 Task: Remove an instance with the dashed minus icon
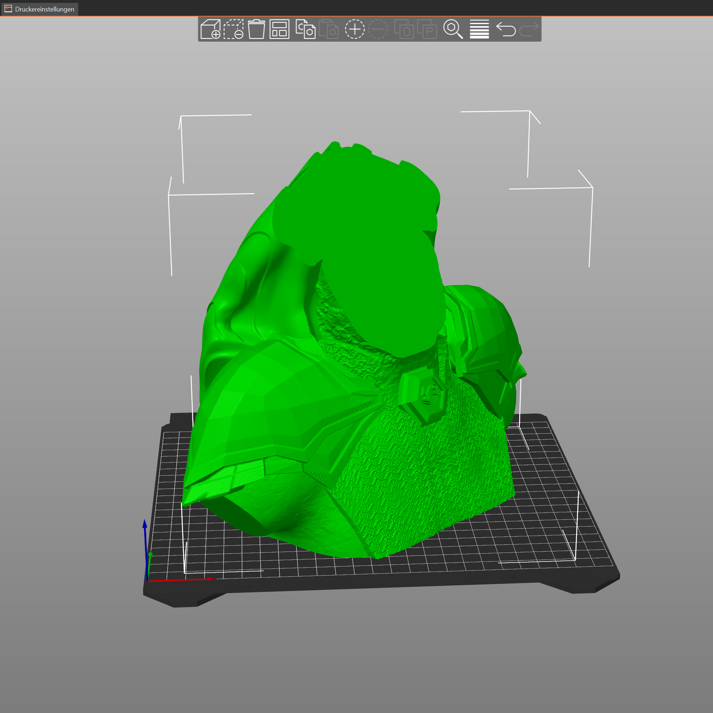click(x=378, y=29)
